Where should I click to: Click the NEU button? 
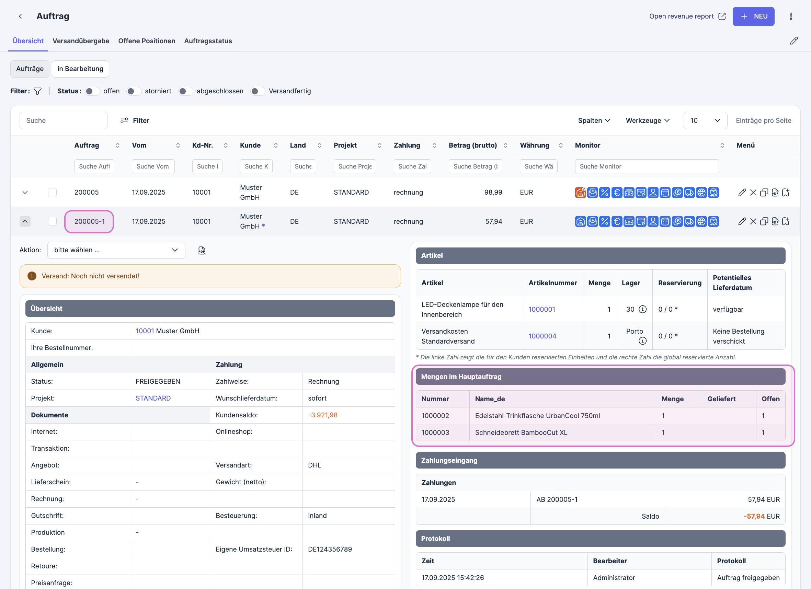(x=753, y=16)
